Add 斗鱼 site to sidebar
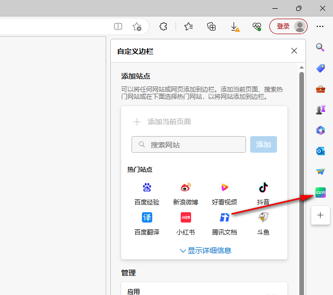Viewport: 333px width, 295px height. pyautogui.click(x=263, y=224)
